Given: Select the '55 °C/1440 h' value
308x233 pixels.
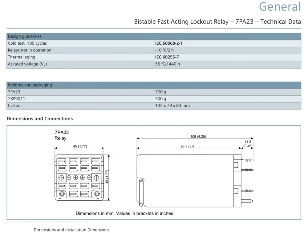Looking at the screenshot, I should (167, 64).
